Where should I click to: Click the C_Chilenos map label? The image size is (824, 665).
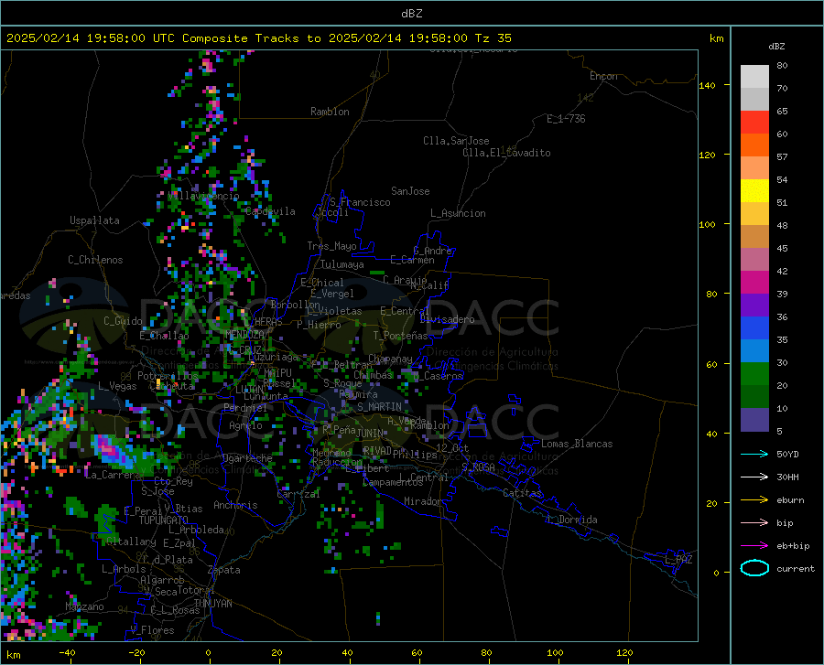point(95,260)
